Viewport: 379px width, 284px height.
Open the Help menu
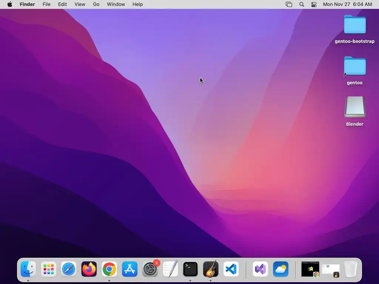[x=138, y=4]
